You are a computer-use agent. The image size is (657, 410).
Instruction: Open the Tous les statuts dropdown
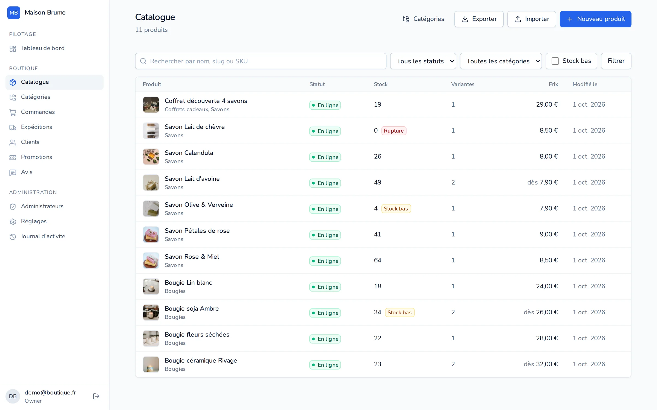pos(423,61)
